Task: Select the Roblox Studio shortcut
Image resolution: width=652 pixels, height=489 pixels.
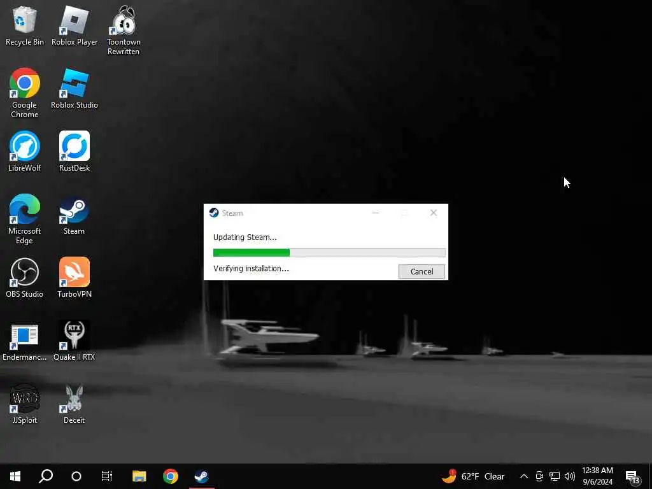Action: 74,89
